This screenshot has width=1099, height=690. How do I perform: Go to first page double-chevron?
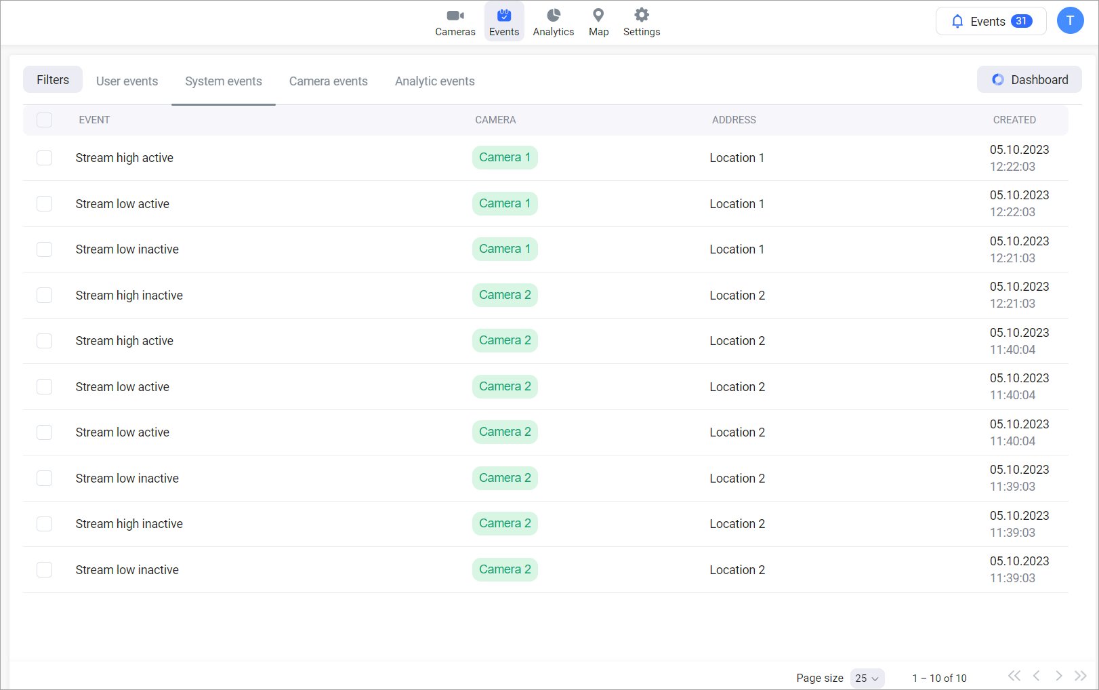click(1014, 676)
